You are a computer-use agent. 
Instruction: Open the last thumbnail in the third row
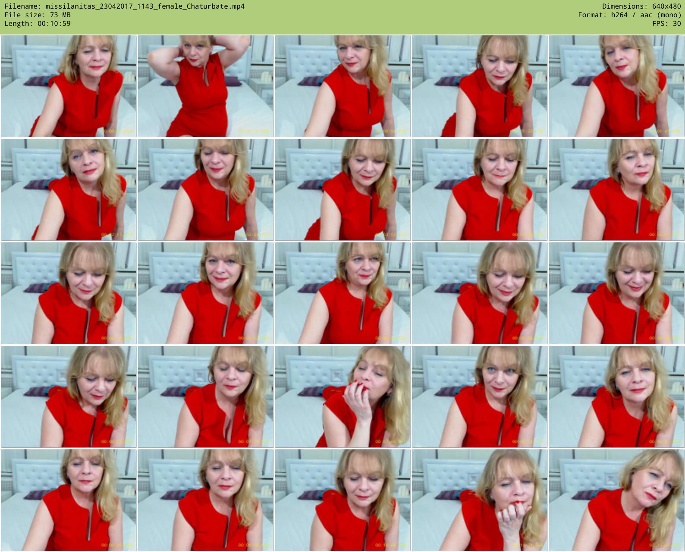(616, 293)
